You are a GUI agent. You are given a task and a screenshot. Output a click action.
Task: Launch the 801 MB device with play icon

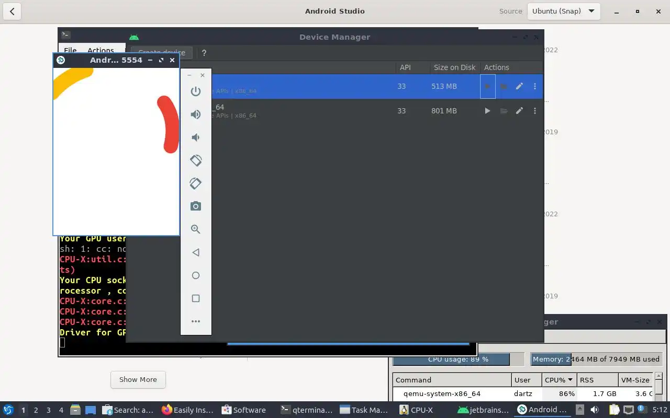point(487,111)
